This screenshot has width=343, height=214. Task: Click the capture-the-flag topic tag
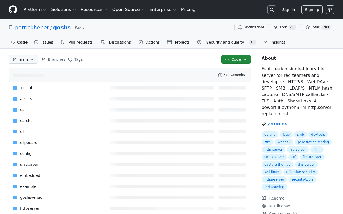277,165
